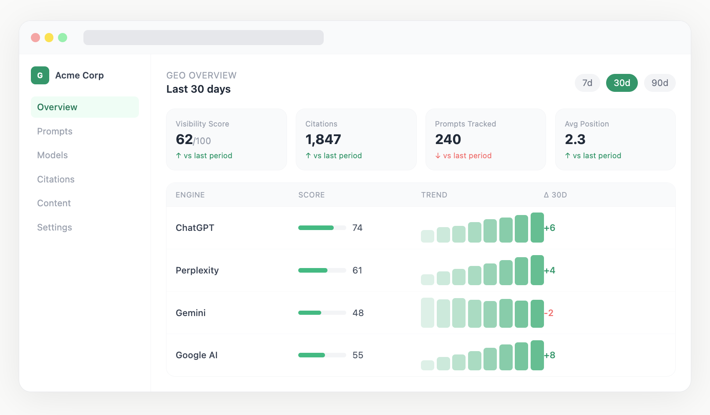Select the 30d time range
710x415 pixels.
coord(622,83)
